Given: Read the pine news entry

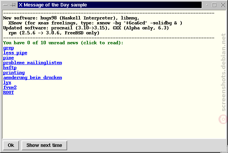Looking at the screenshot, I should point(8,58).
